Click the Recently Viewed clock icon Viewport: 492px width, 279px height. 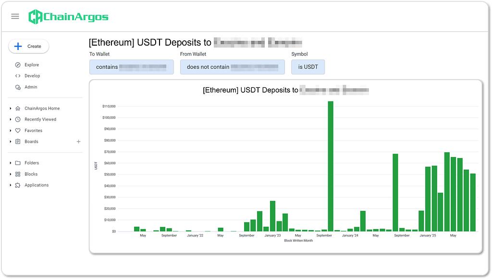18,120
